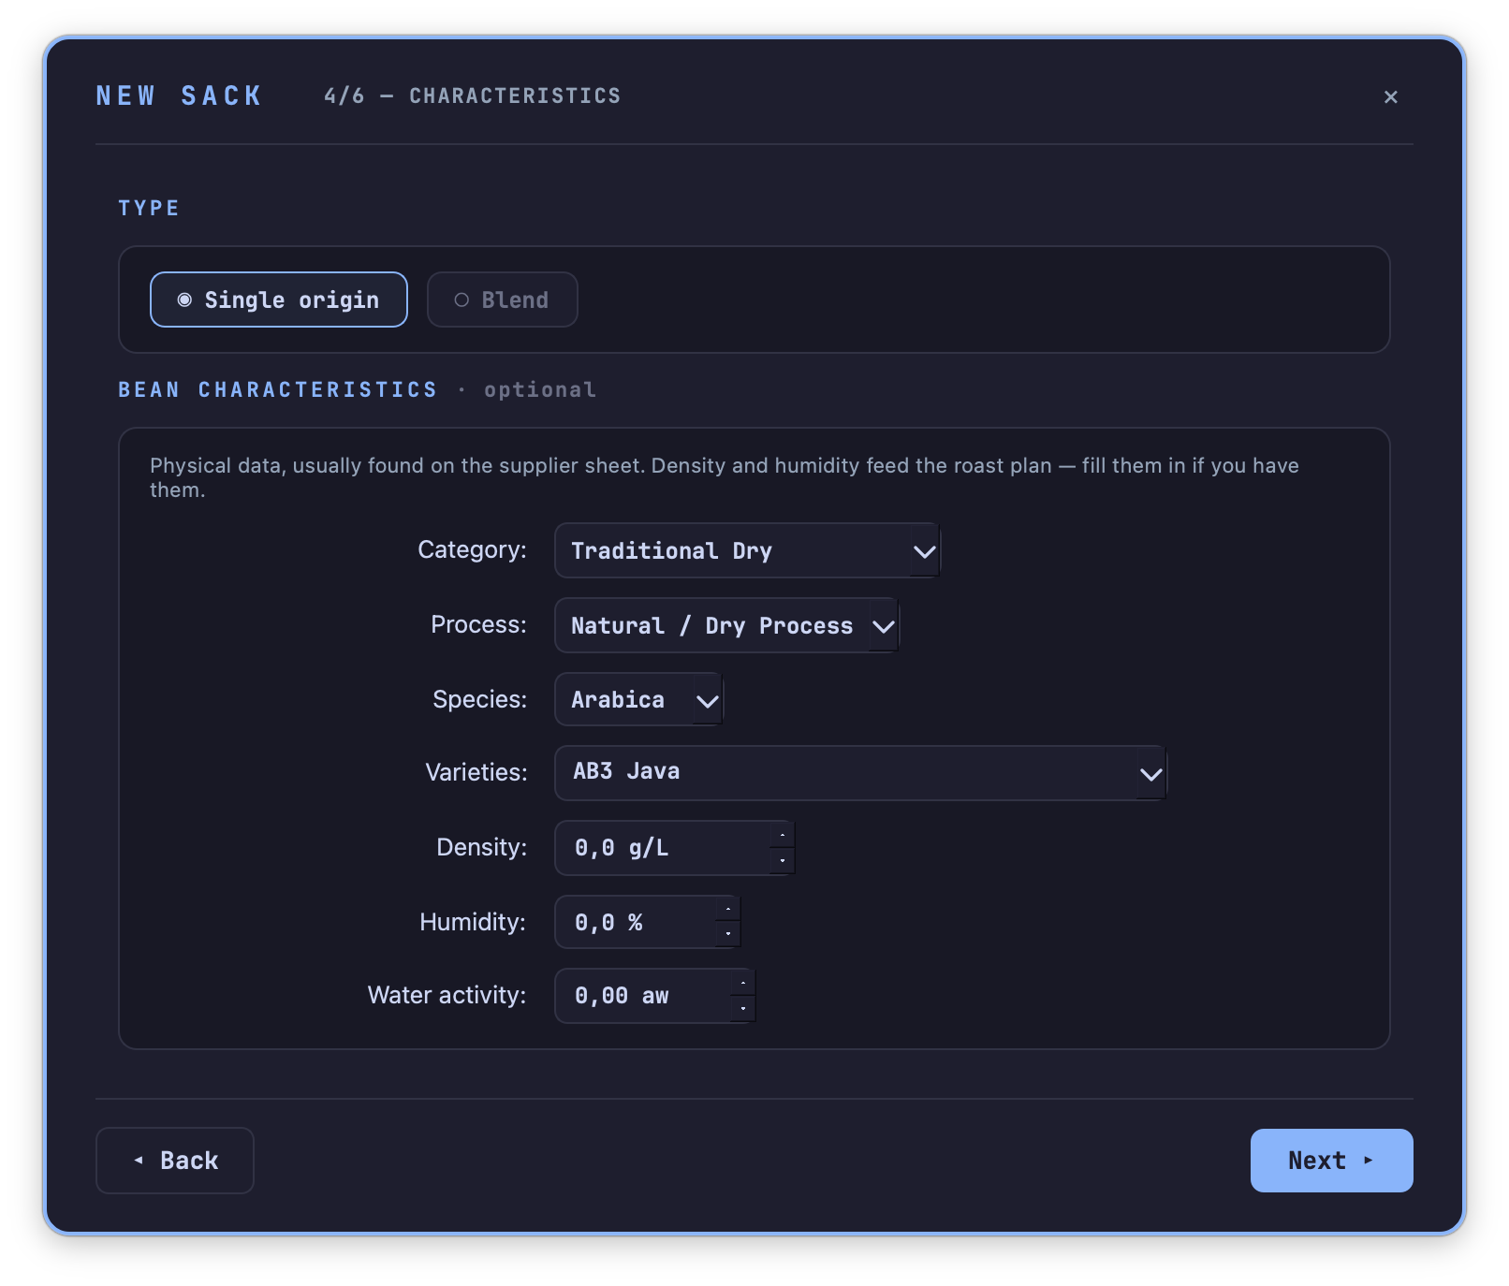The image size is (1509, 1286).
Task: Expand the Species dropdown
Action: (x=638, y=699)
